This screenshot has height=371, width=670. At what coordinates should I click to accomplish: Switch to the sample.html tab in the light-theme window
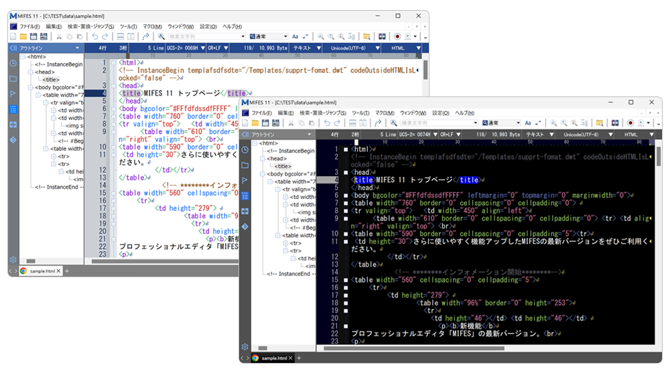click(40, 271)
